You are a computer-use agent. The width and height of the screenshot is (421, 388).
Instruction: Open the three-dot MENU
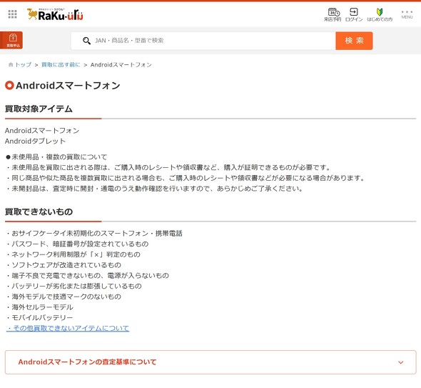pyautogui.click(x=407, y=14)
